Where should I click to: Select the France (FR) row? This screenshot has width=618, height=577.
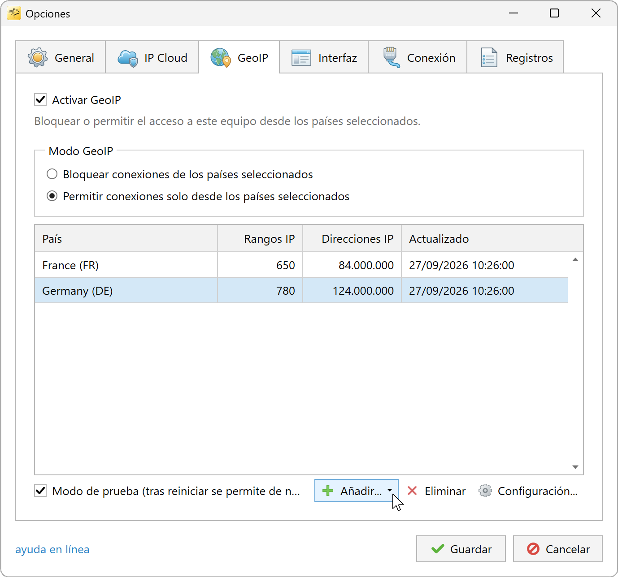301,265
